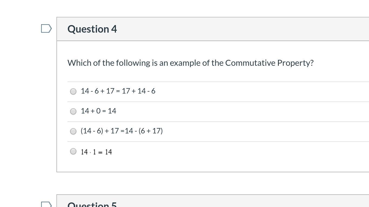Click the answer text '14 - 6 + 17 = 17 + 14 - 6'
This screenshot has height=207, width=369.
[118, 91]
